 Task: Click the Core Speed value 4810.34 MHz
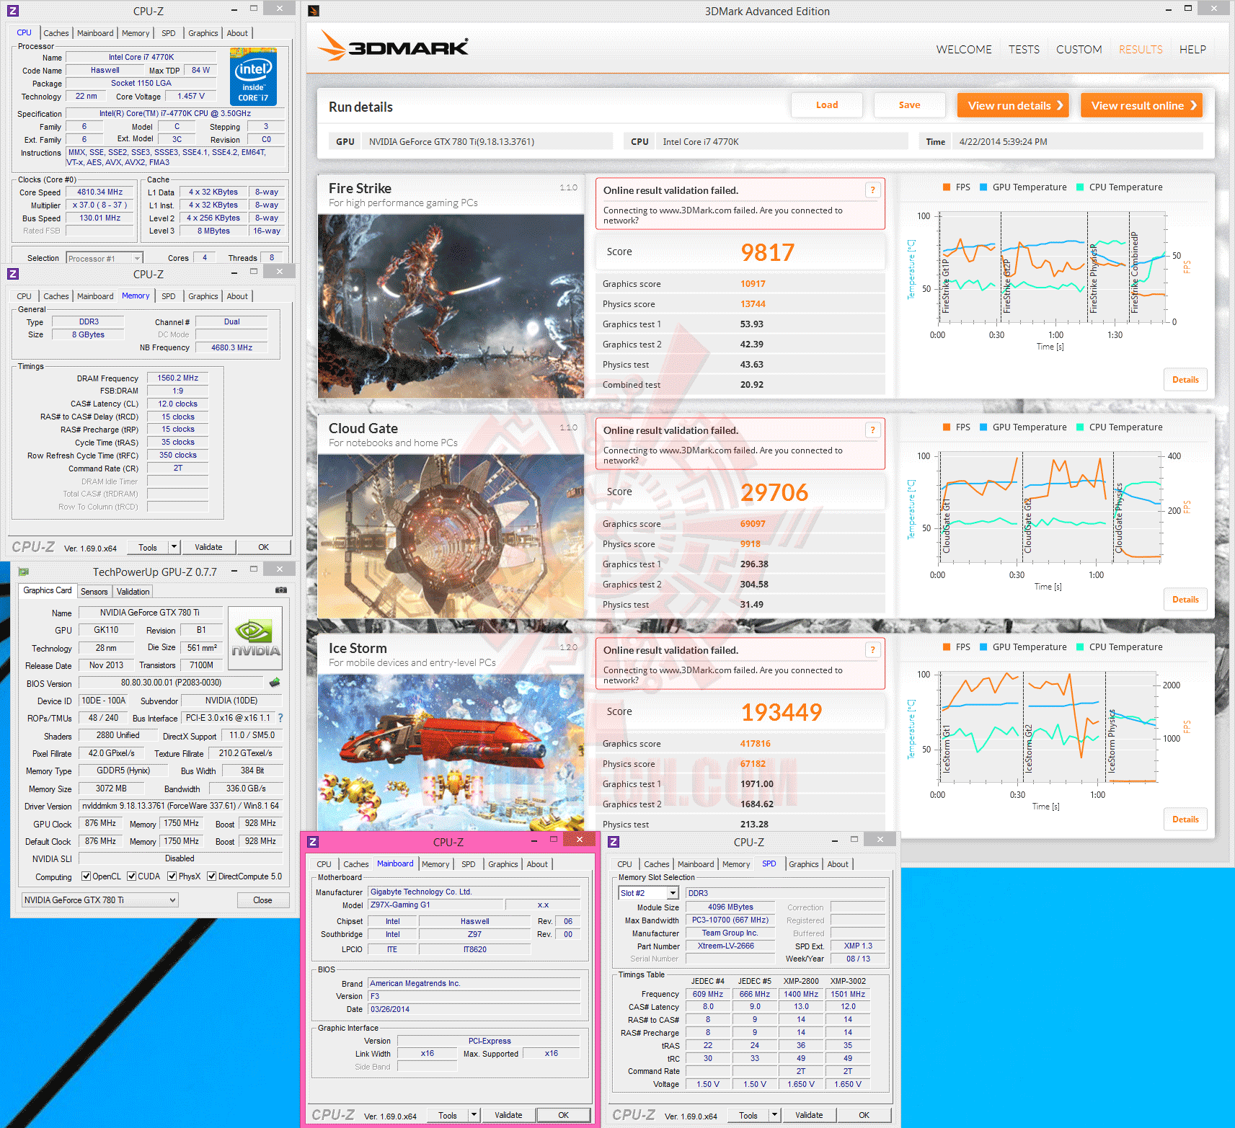pyautogui.click(x=100, y=192)
